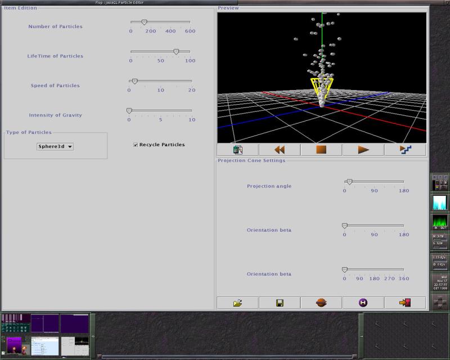This screenshot has width=450, height=360.
Task: Click the clipboard icon under the preview
Action: (237, 150)
